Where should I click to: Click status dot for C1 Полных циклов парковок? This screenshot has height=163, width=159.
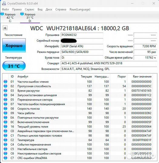pos(5,136)
